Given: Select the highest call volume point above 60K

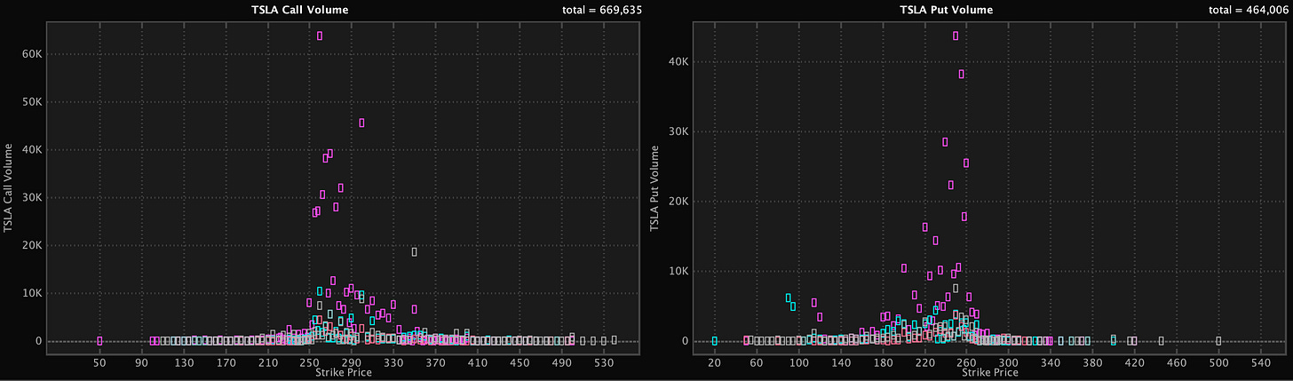Looking at the screenshot, I should point(320,36).
